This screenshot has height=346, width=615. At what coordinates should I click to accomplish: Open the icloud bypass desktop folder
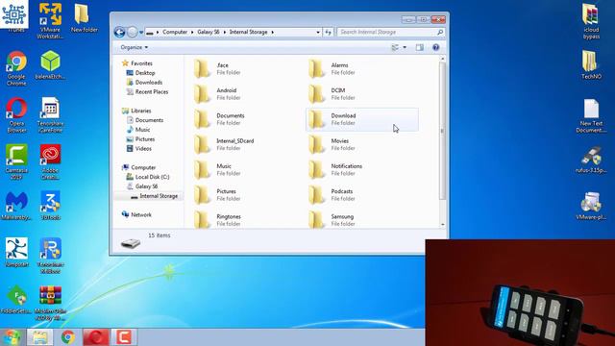click(591, 21)
